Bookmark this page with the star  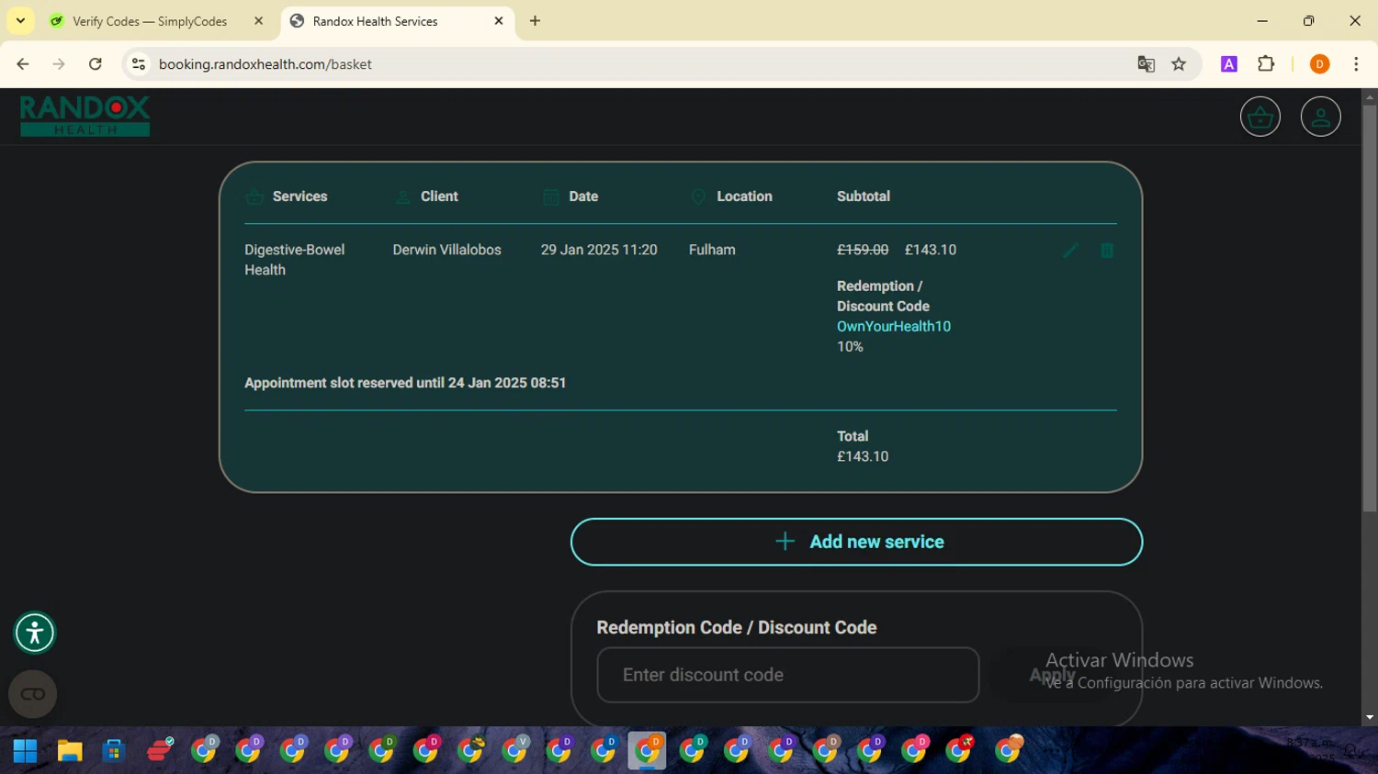tap(1179, 64)
